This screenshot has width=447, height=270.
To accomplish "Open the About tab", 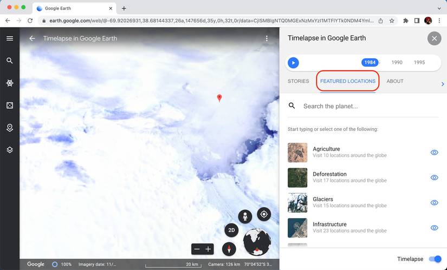I will [395, 81].
